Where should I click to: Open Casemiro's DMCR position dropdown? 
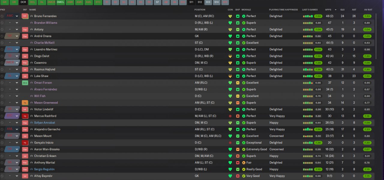[12, 63]
